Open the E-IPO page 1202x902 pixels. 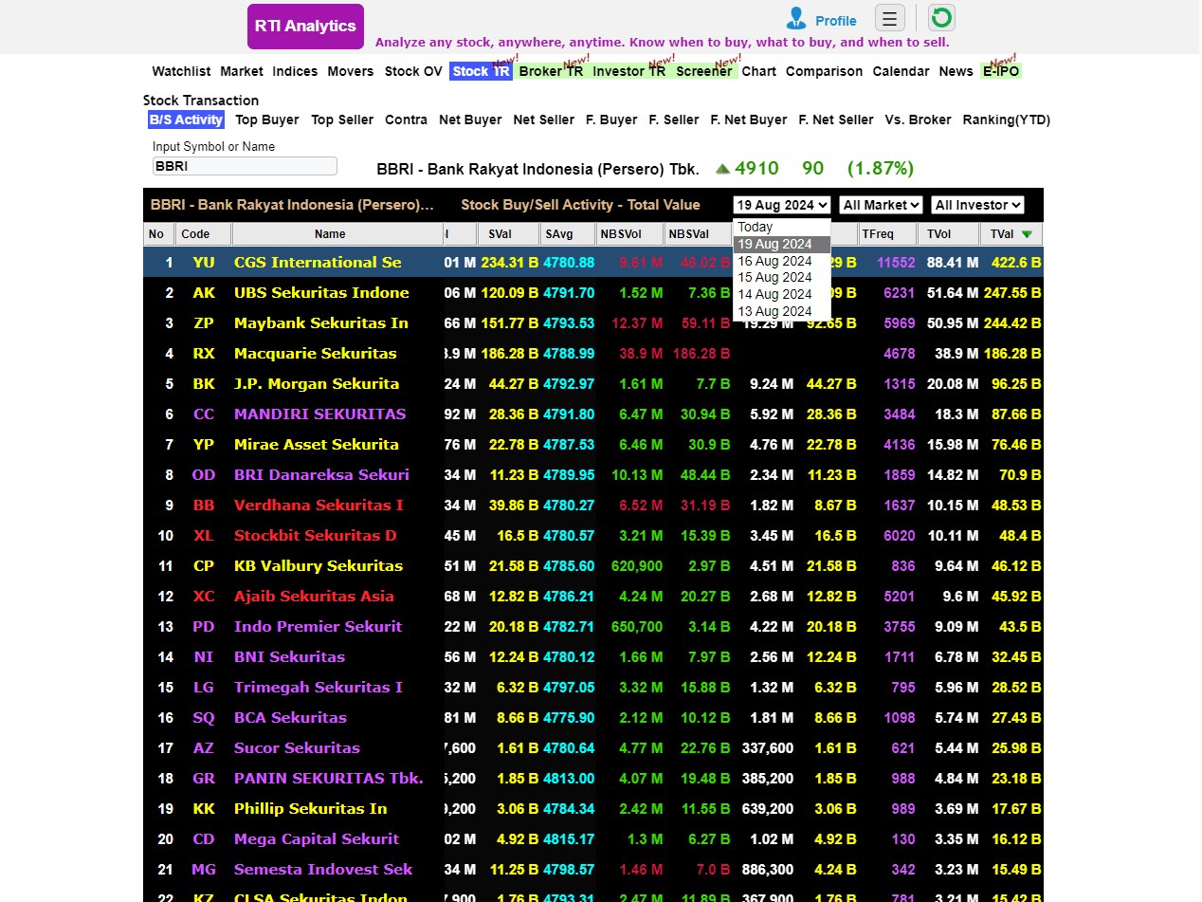[x=1001, y=71]
